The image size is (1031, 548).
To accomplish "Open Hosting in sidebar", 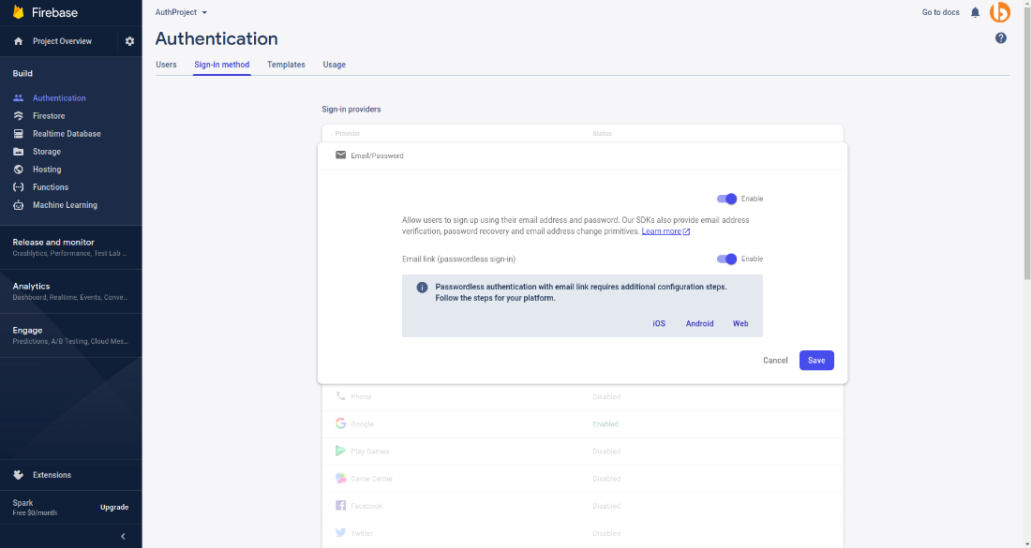I will 47,169.
